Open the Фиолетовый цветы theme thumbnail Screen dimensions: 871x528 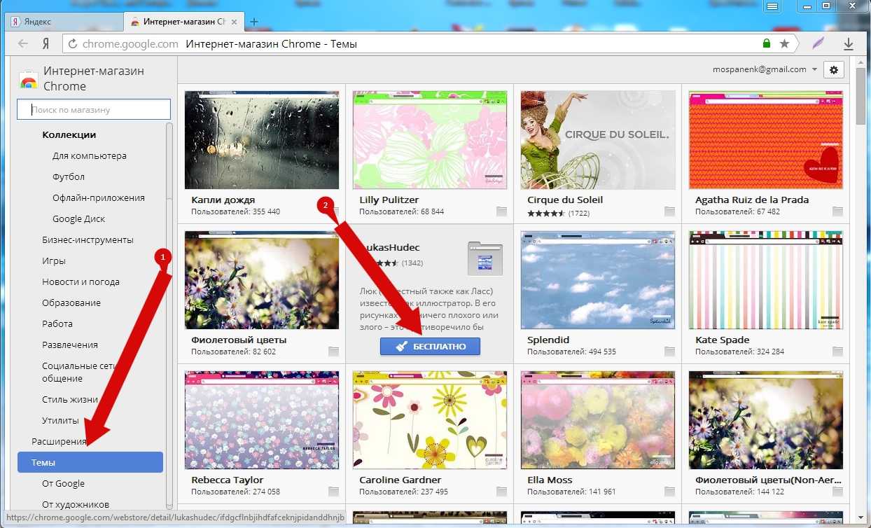[x=262, y=280]
